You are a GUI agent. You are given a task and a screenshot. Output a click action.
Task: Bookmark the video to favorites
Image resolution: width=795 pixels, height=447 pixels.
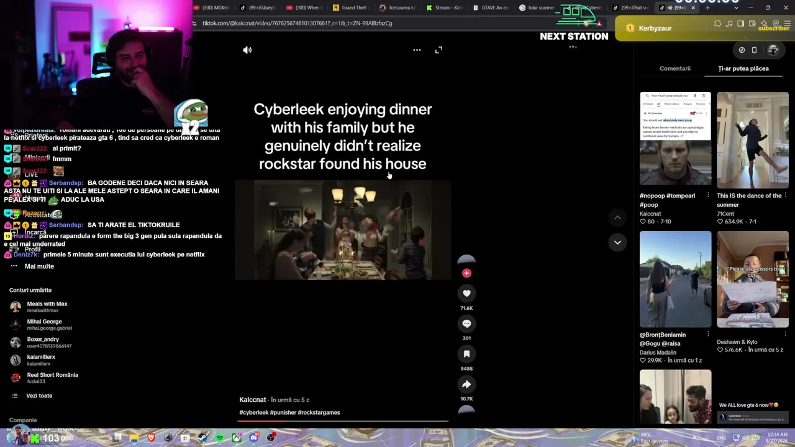pyautogui.click(x=466, y=354)
